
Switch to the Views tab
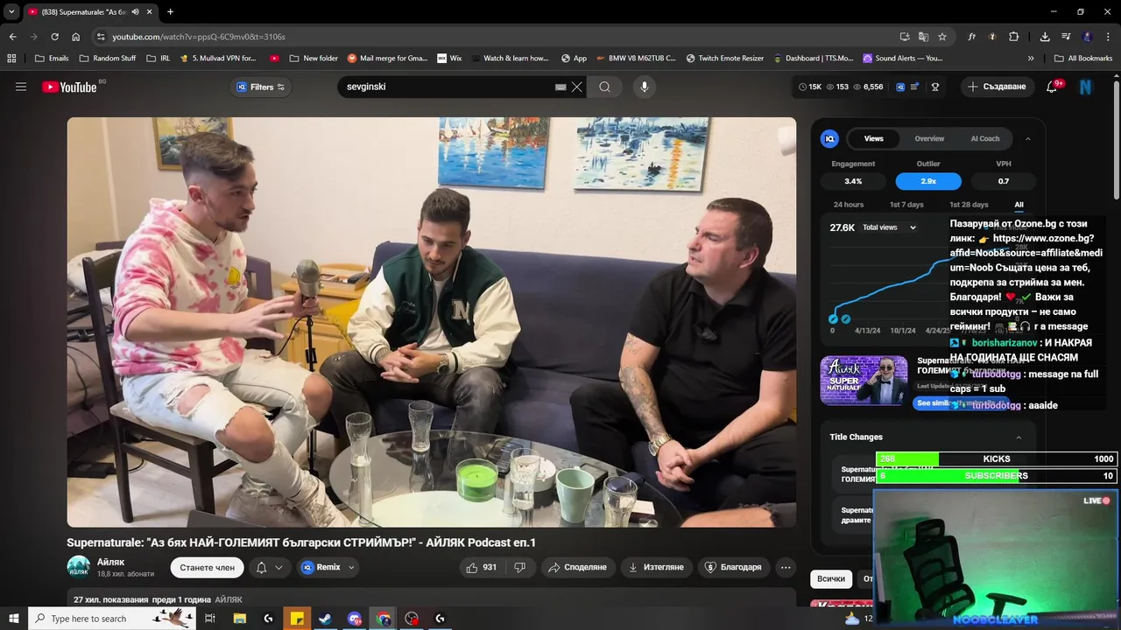[x=874, y=138]
